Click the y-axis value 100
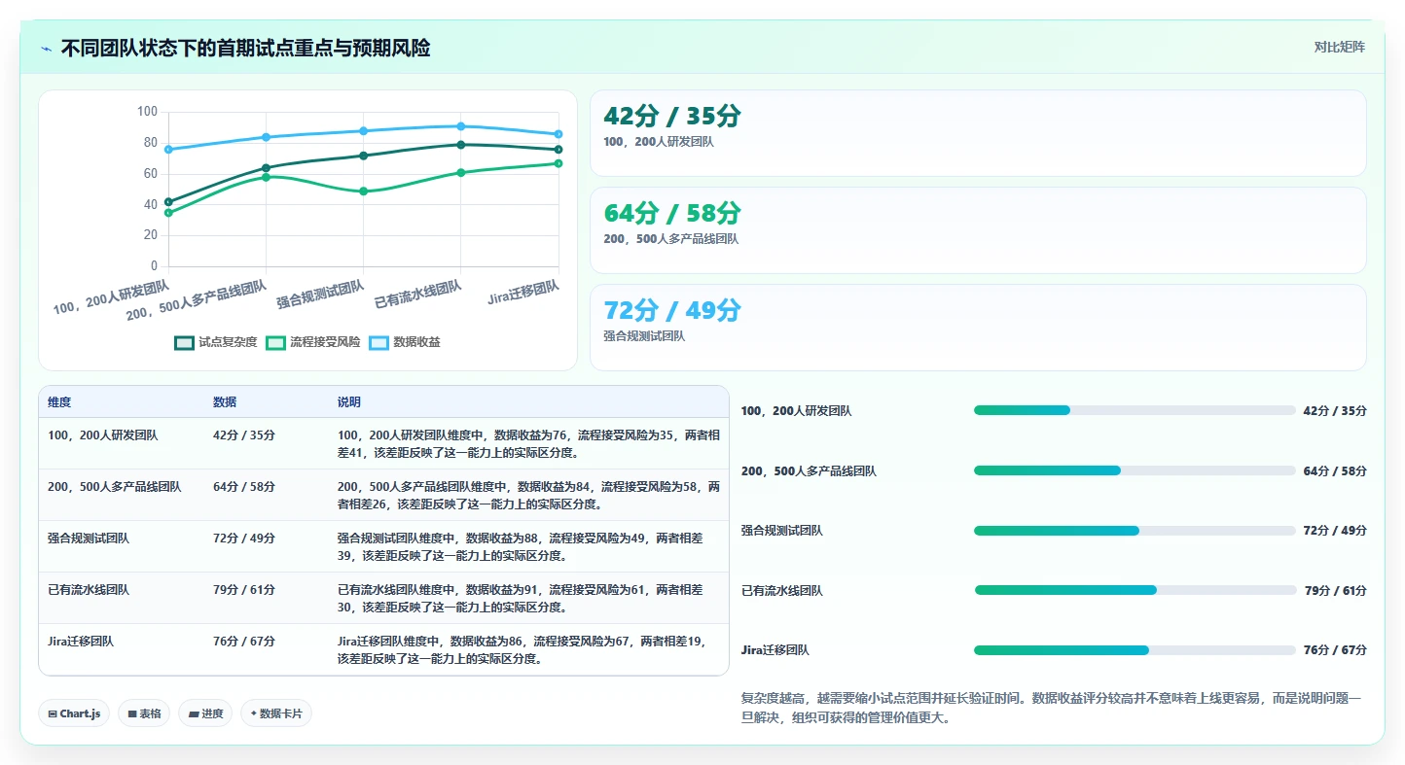 pos(147,112)
